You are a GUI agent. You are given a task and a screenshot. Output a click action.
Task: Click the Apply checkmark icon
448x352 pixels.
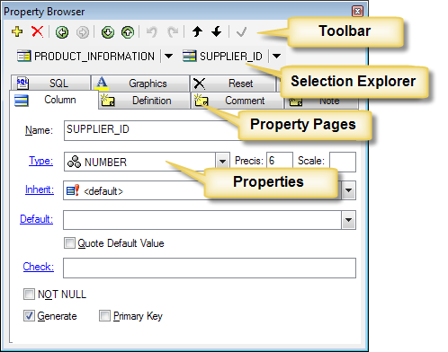241,31
